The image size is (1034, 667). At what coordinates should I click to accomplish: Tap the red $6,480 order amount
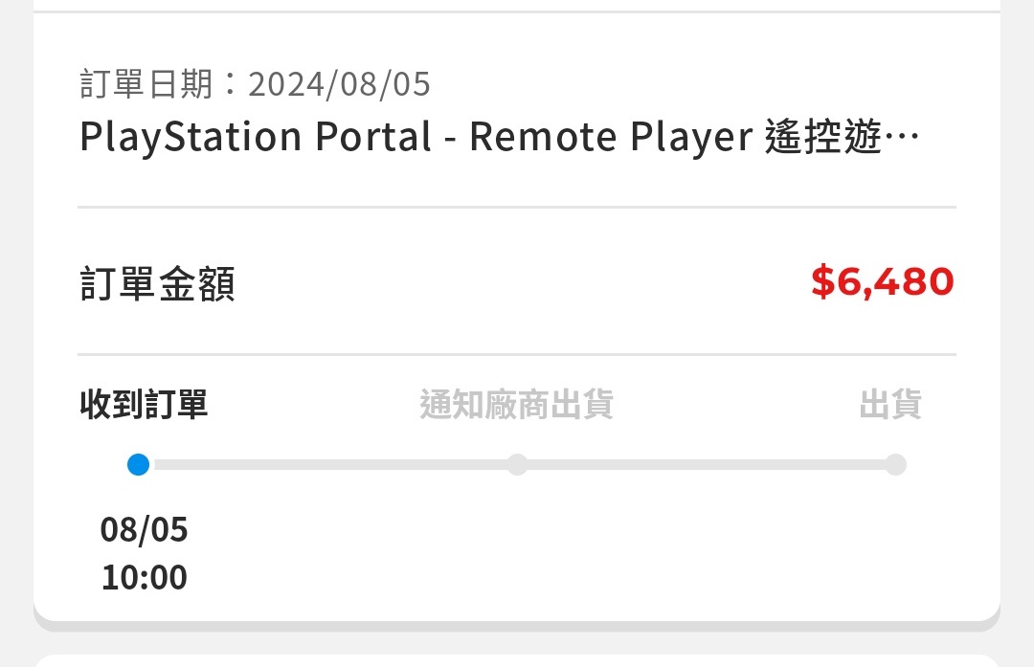(882, 282)
